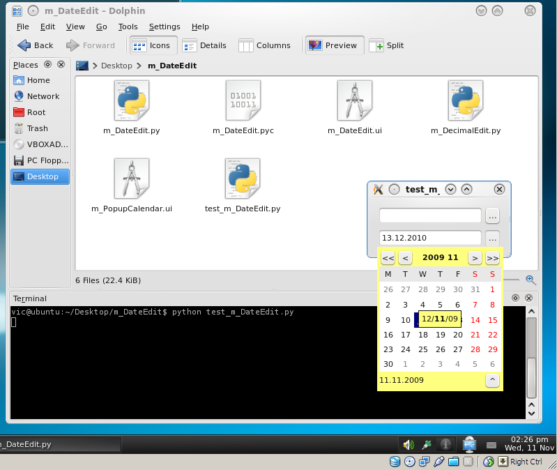Open the m_DateEdit.py Python file icon
This screenshot has height=470, width=557.
[x=131, y=102]
